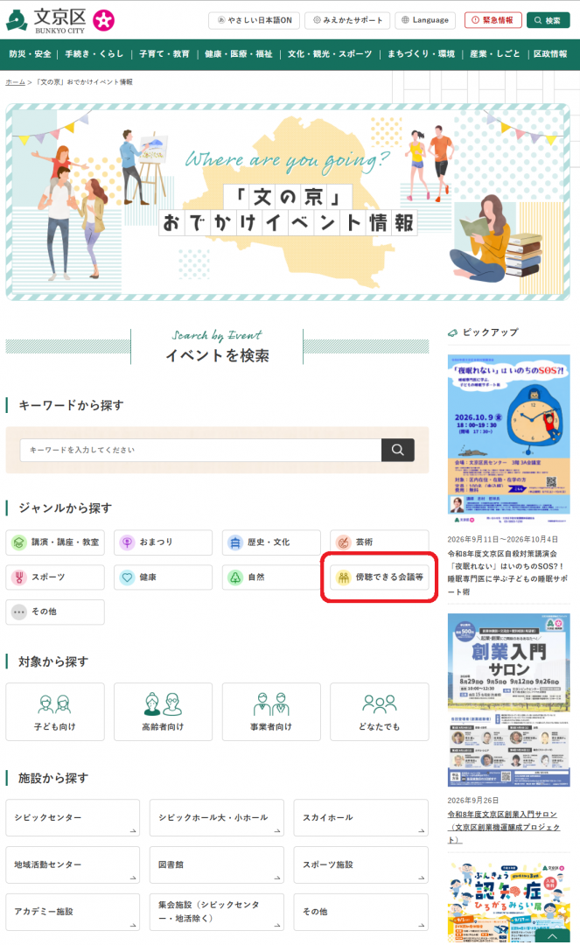Open 夜眠れない SOS lecture poster
Screen dimensions: 580x945
point(509,439)
